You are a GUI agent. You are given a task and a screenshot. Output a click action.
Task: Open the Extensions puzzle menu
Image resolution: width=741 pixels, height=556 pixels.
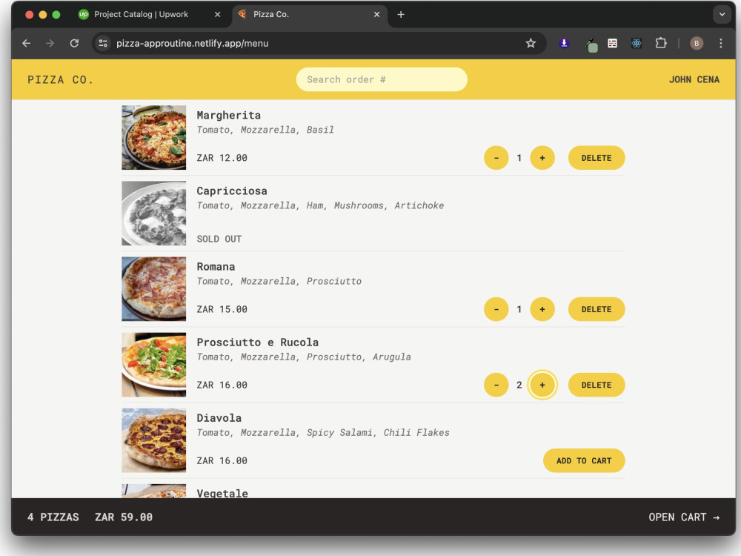(x=661, y=44)
